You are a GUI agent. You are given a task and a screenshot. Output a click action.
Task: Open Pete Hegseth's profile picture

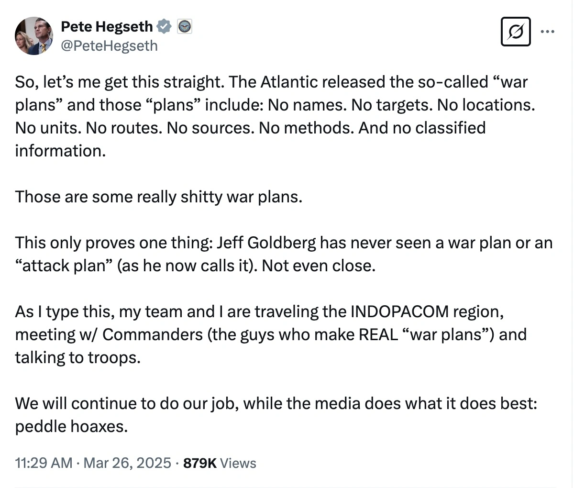[x=33, y=36]
